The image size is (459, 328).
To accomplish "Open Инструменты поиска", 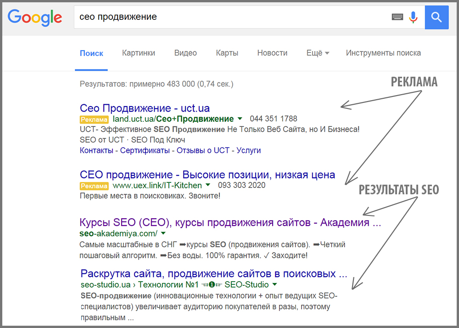I will tap(383, 53).
